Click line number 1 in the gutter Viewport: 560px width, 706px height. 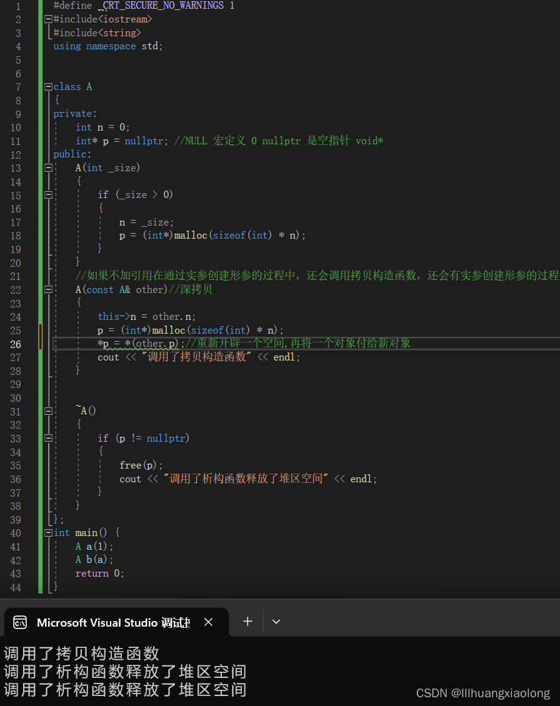18,6
